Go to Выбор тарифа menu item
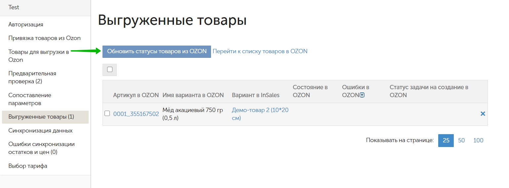Screen dimensions: 509x188 (28, 166)
